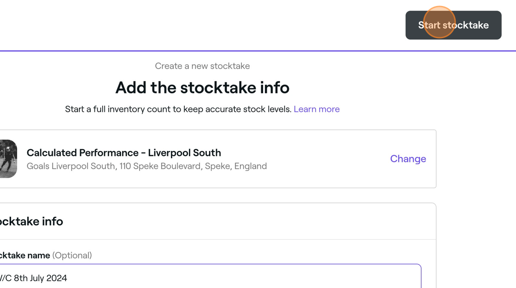Click 'Speke, England' in the address line
516x288 pixels.
tap(236, 166)
